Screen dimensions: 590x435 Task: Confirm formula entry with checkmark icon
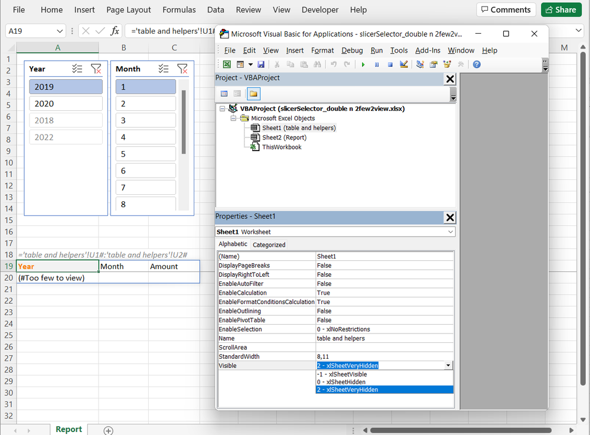(x=100, y=31)
